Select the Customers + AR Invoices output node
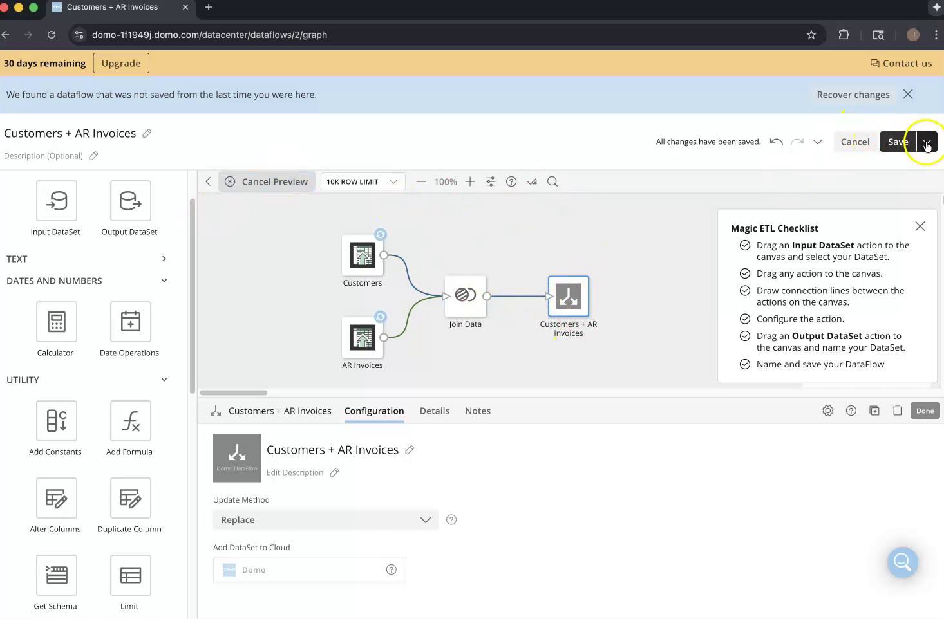 click(x=568, y=296)
